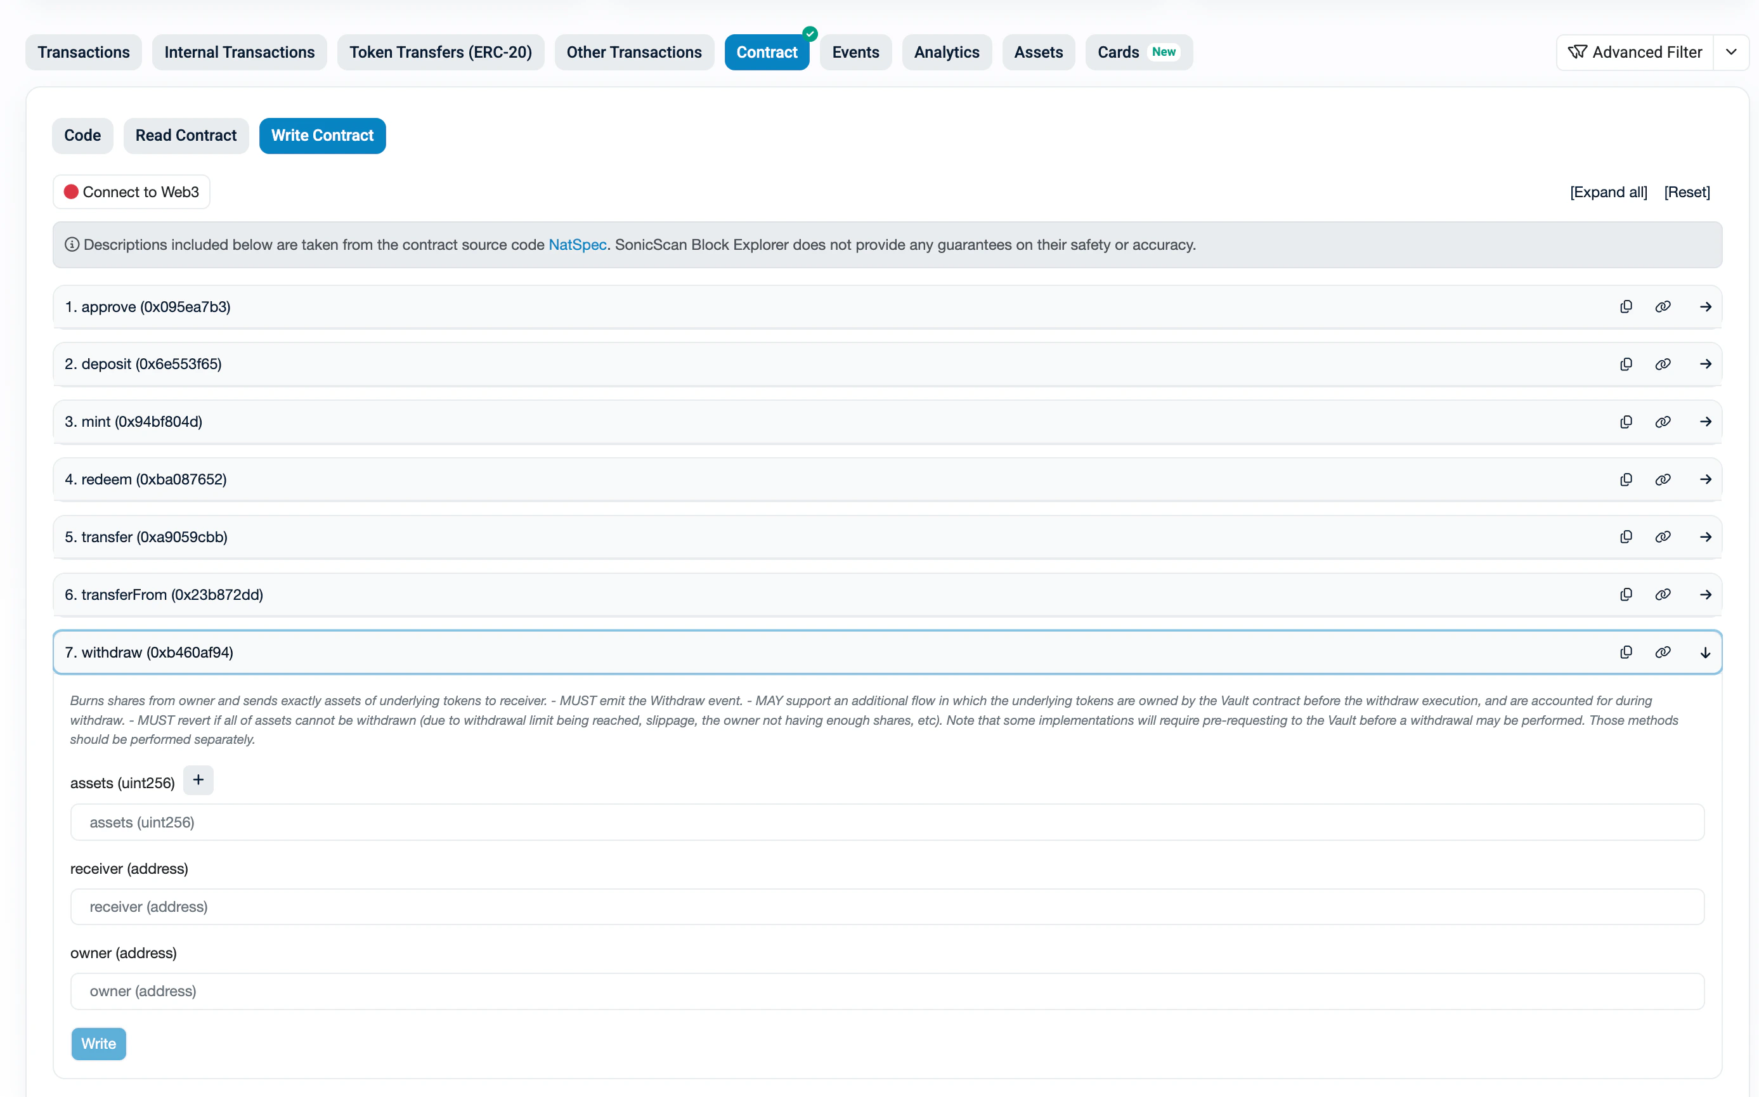Focus the receiver address input field
The width and height of the screenshot is (1759, 1097).
(x=886, y=907)
